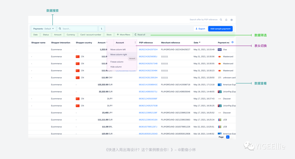Image resolution: width=295 pixels, height=159 pixels.
Task: Click China flag in 863621240583068F row
Action: 78,99
